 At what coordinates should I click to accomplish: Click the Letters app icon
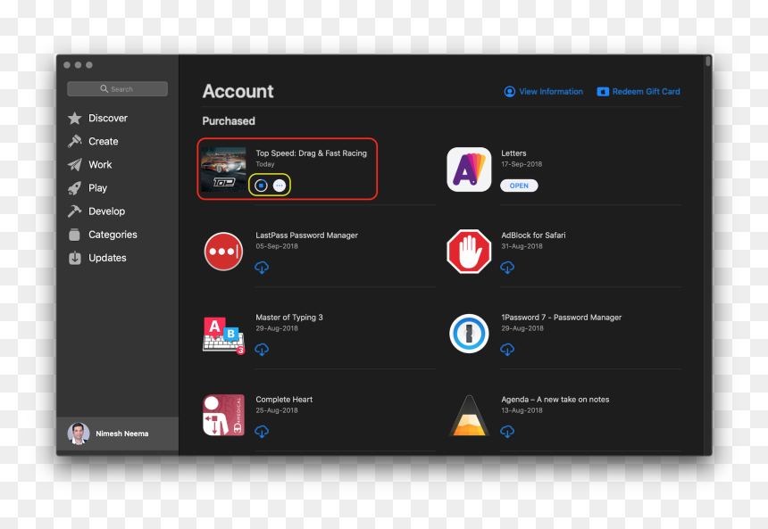[x=469, y=169]
